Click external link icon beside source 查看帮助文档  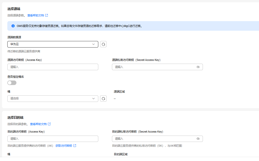[x=46, y=15]
